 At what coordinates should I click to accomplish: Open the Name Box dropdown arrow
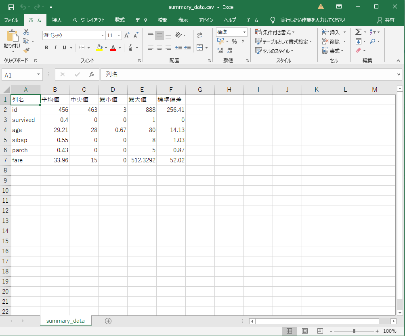click(x=39, y=75)
